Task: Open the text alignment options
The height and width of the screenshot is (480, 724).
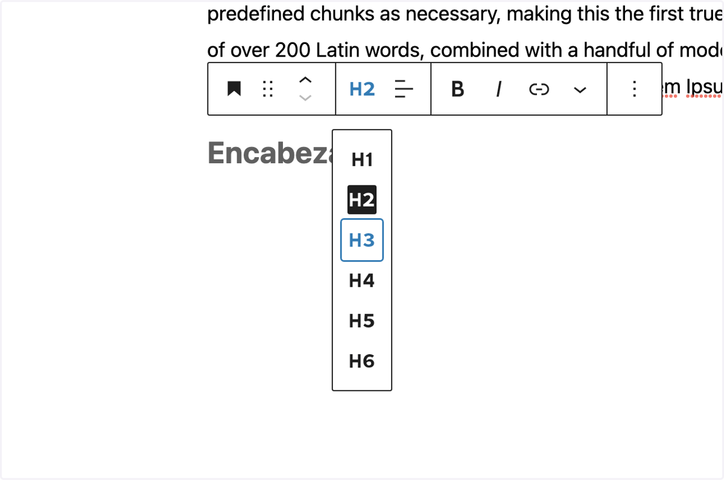Action: click(404, 89)
